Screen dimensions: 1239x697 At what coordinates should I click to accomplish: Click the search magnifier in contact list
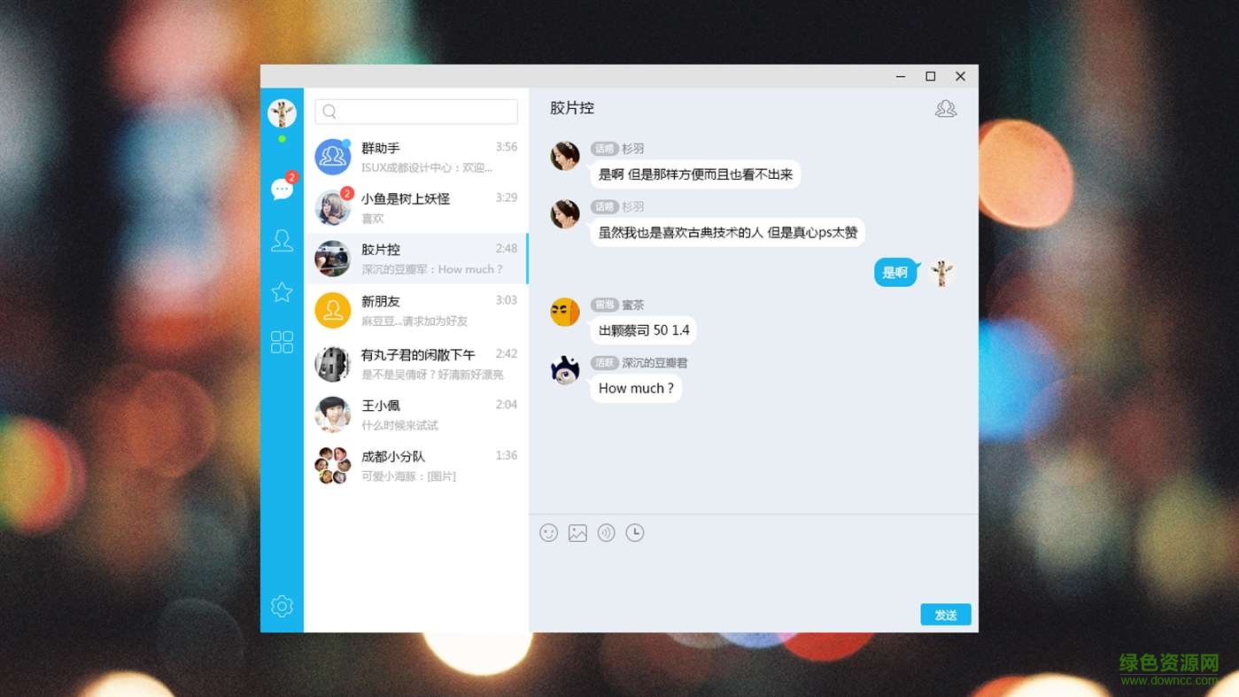coord(329,111)
